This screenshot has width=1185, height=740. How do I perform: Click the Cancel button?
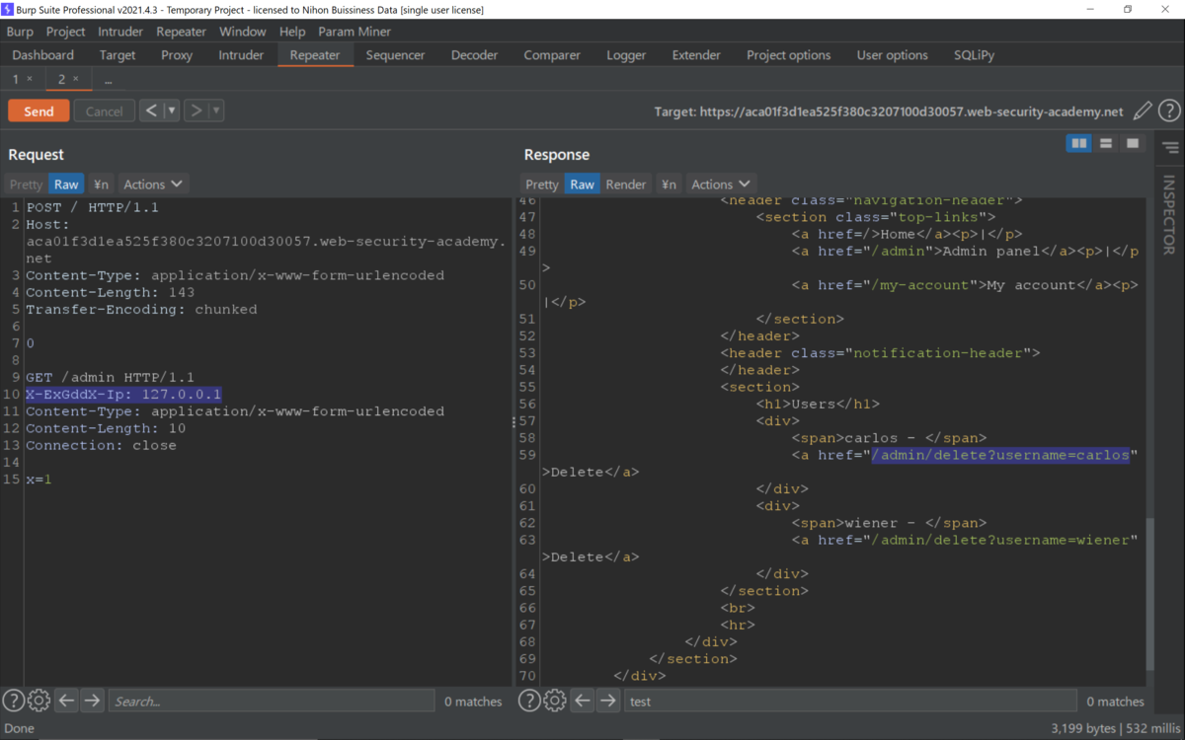tap(104, 111)
